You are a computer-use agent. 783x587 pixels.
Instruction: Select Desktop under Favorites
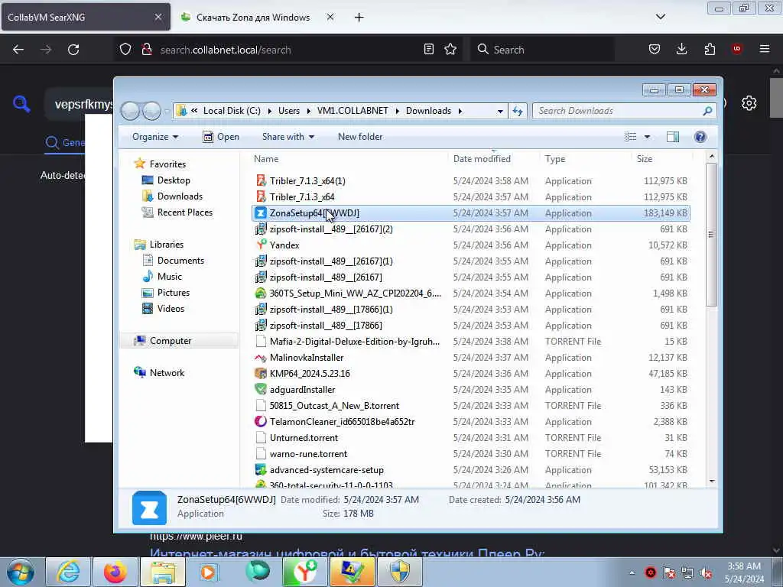tap(174, 180)
